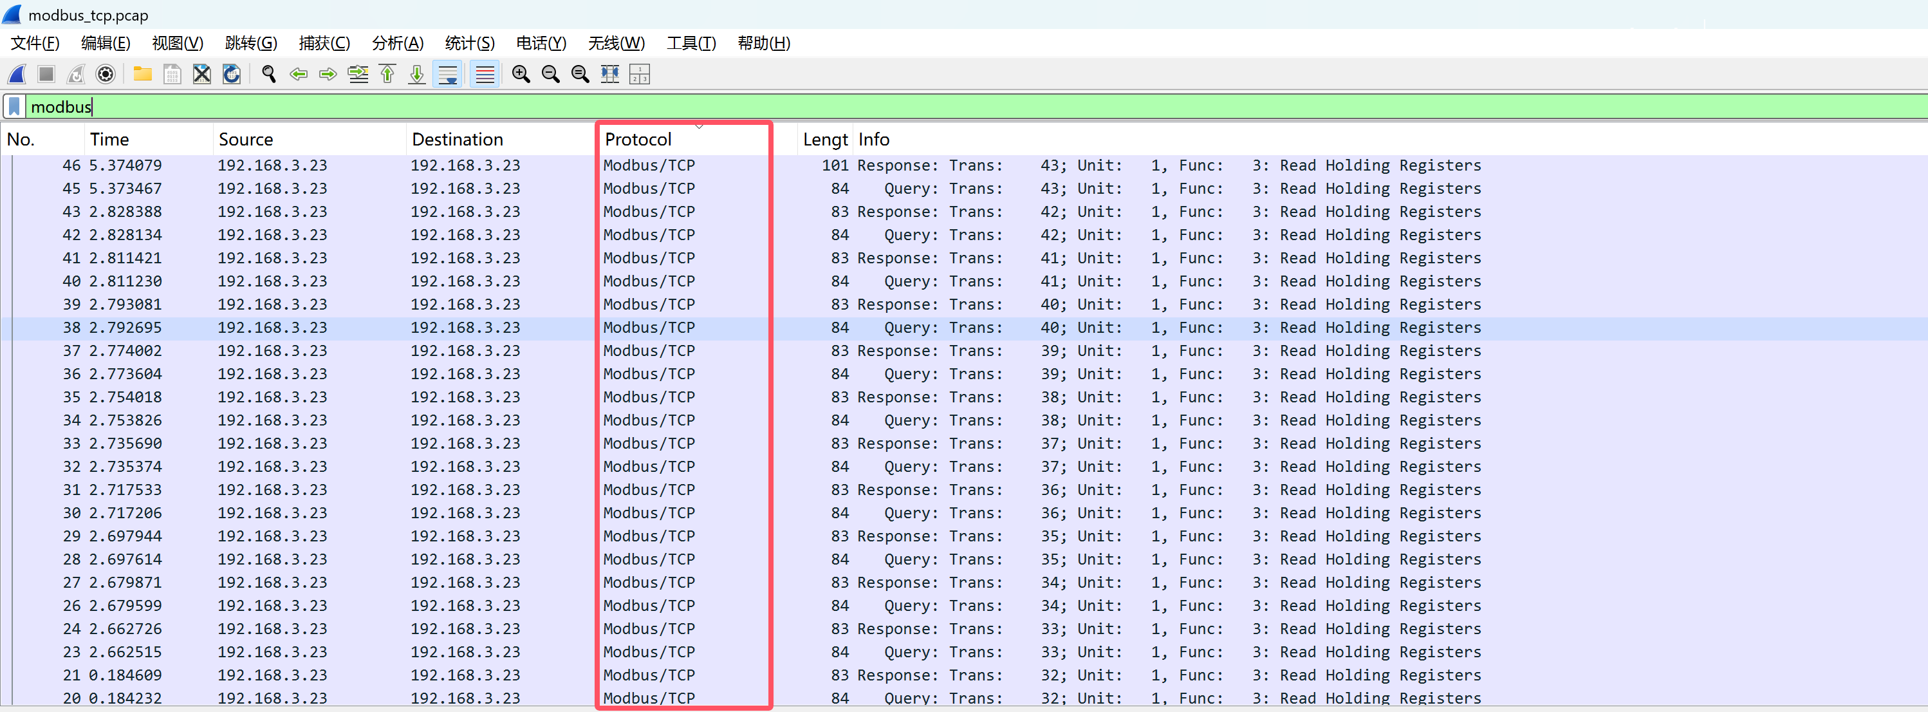1928x712 pixels.
Task: Open the 跳转(G) menu
Action: pyautogui.click(x=251, y=43)
